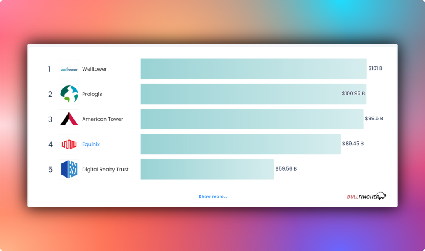
Task: Select the Welltower company name
Action: pyautogui.click(x=94, y=69)
